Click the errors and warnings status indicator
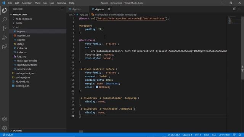 [8, 135]
